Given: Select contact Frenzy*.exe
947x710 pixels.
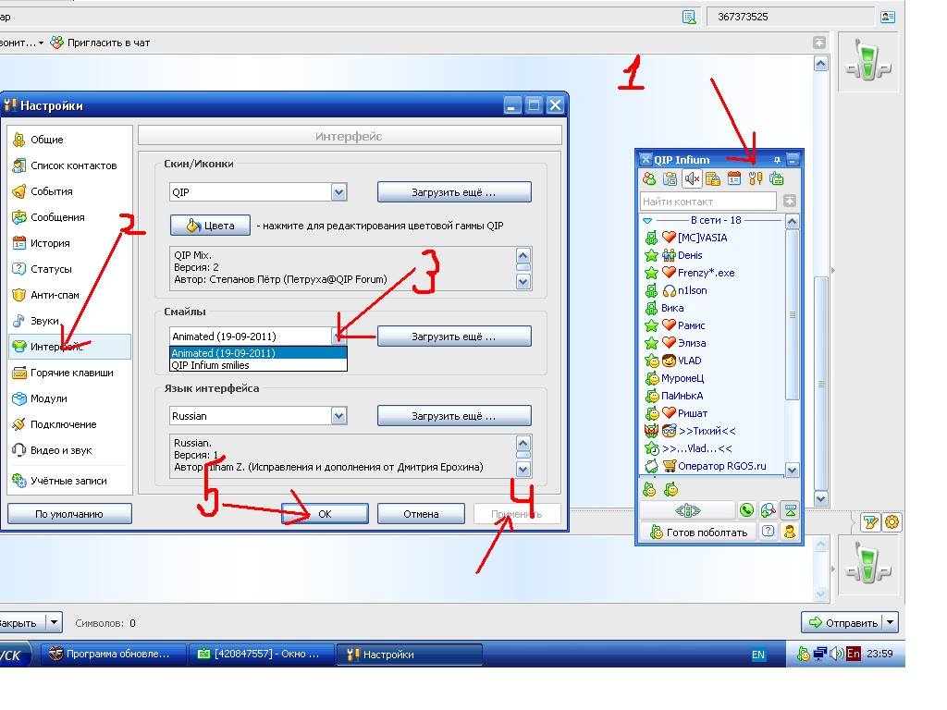Looking at the screenshot, I should pyautogui.click(x=706, y=273).
